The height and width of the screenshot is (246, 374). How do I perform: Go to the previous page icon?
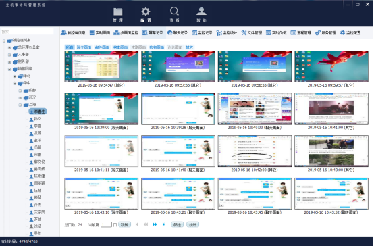point(146,224)
